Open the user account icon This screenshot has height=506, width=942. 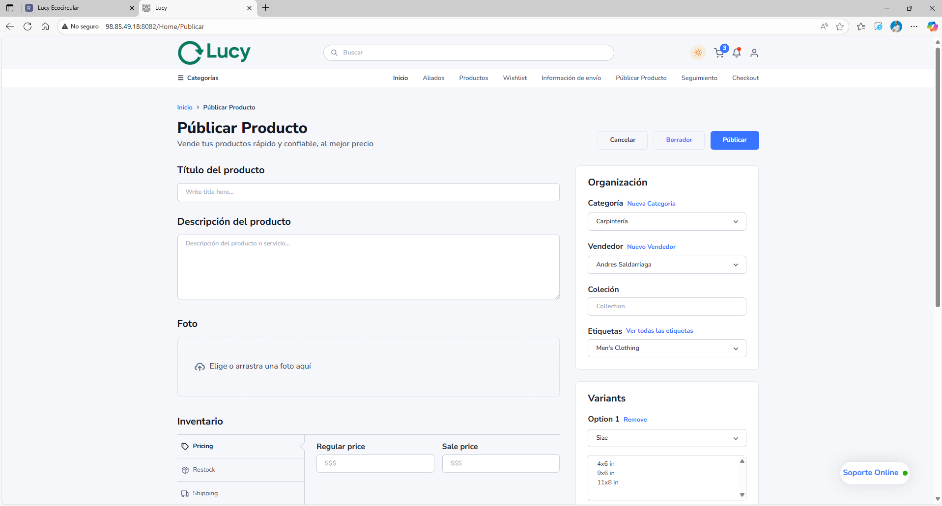tap(754, 53)
